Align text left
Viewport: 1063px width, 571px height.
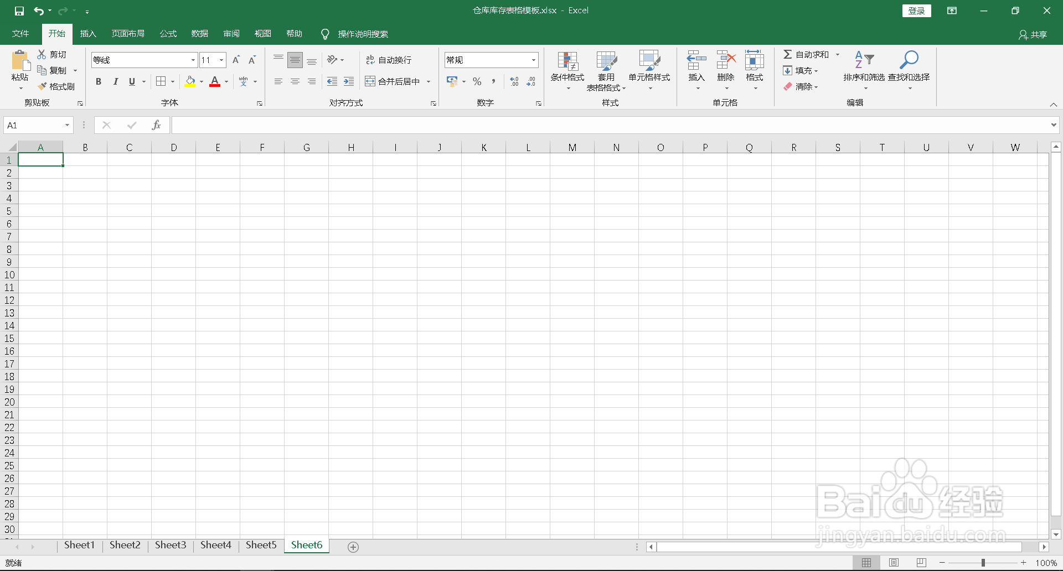pos(278,81)
